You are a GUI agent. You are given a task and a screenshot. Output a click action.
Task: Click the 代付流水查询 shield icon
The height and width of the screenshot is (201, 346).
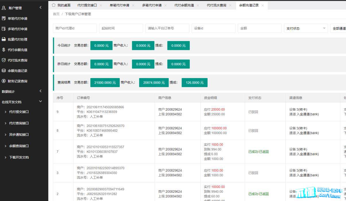tap(4, 60)
